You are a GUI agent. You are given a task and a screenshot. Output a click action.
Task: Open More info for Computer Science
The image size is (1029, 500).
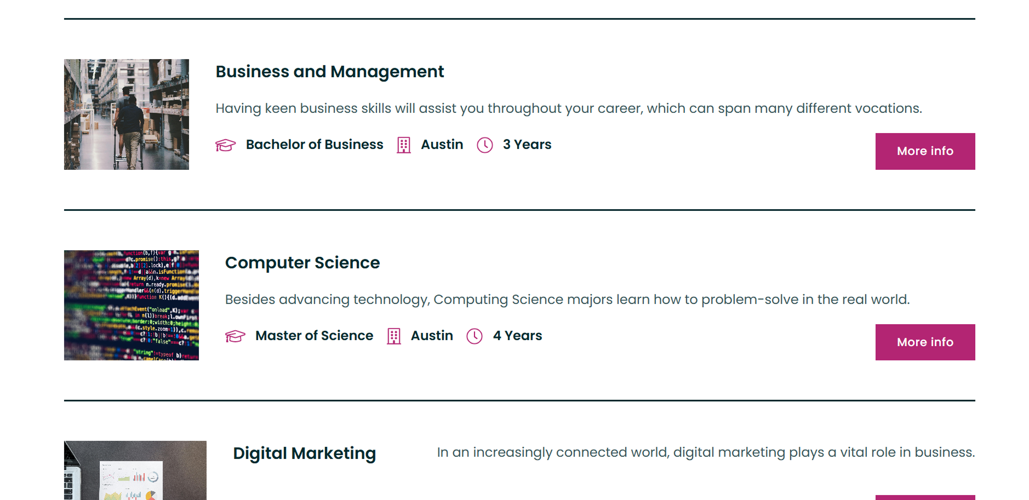[925, 342]
